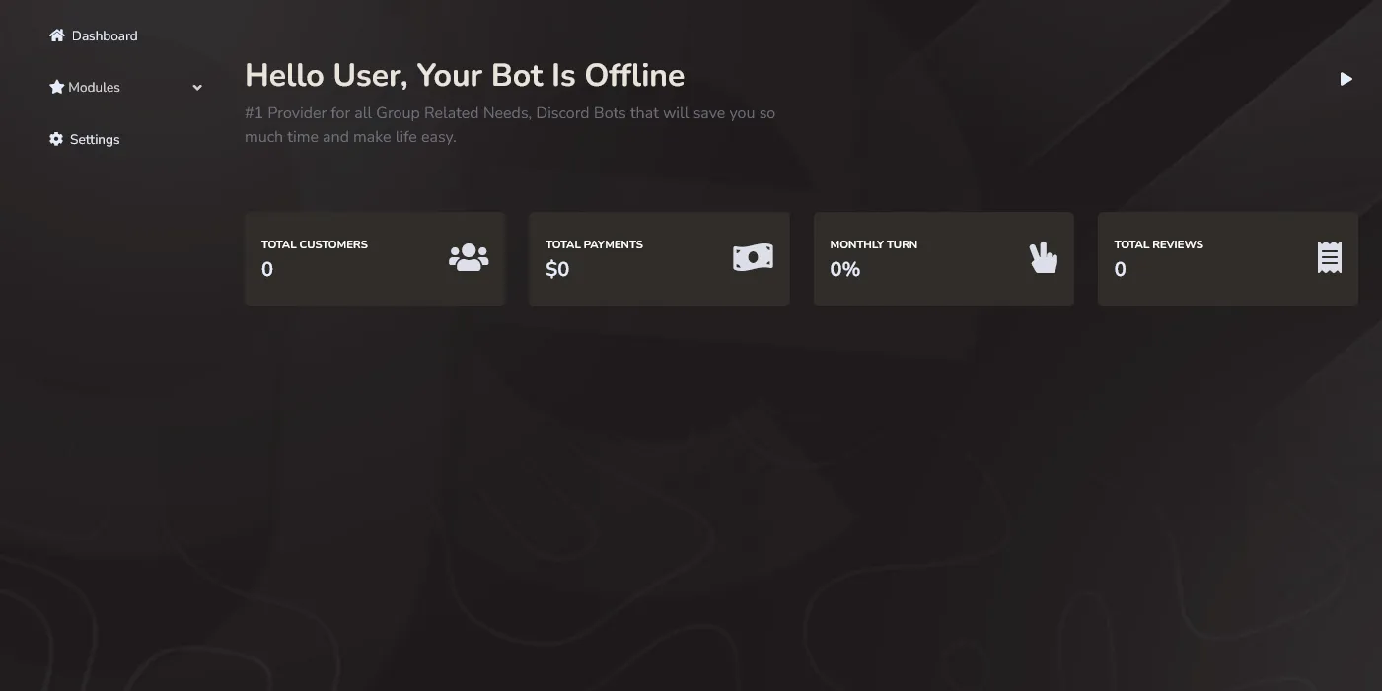This screenshot has height=691, width=1382.
Task: Click the 0% value in Monthly Turn
Action: coord(844,270)
